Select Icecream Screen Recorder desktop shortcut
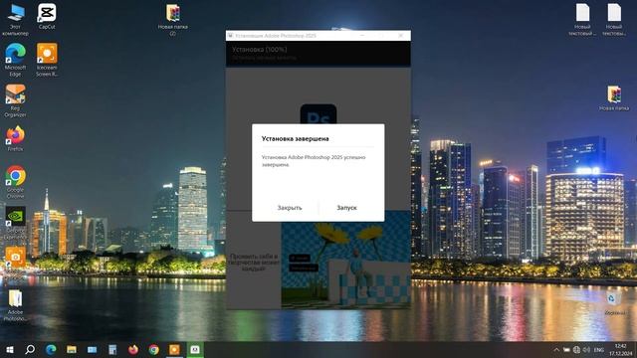Image resolution: width=637 pixels, height=358 pixels. click(x=47, y=60)
